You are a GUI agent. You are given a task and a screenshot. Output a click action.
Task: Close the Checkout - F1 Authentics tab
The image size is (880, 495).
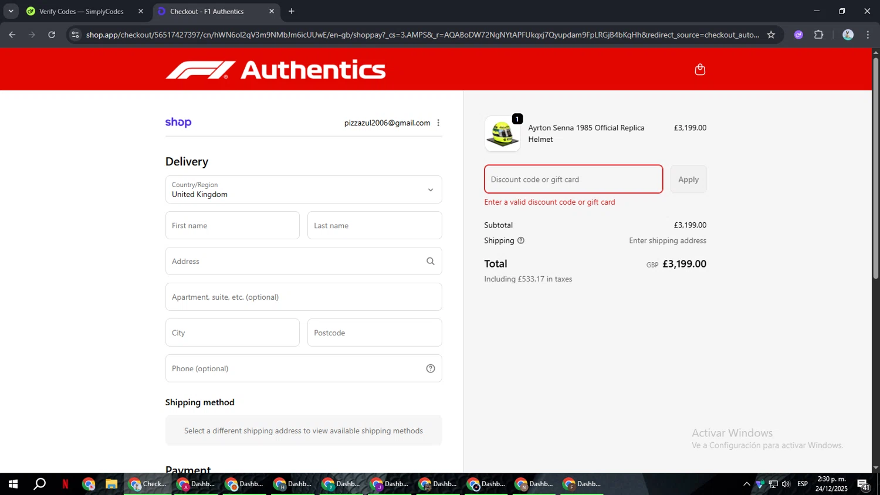(x=272, y=11)
